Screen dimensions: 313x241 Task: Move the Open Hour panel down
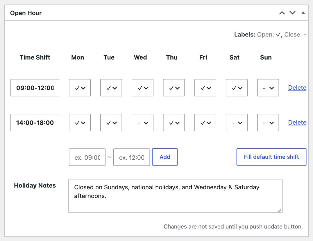pyautogui.click(x=292, y=13)
